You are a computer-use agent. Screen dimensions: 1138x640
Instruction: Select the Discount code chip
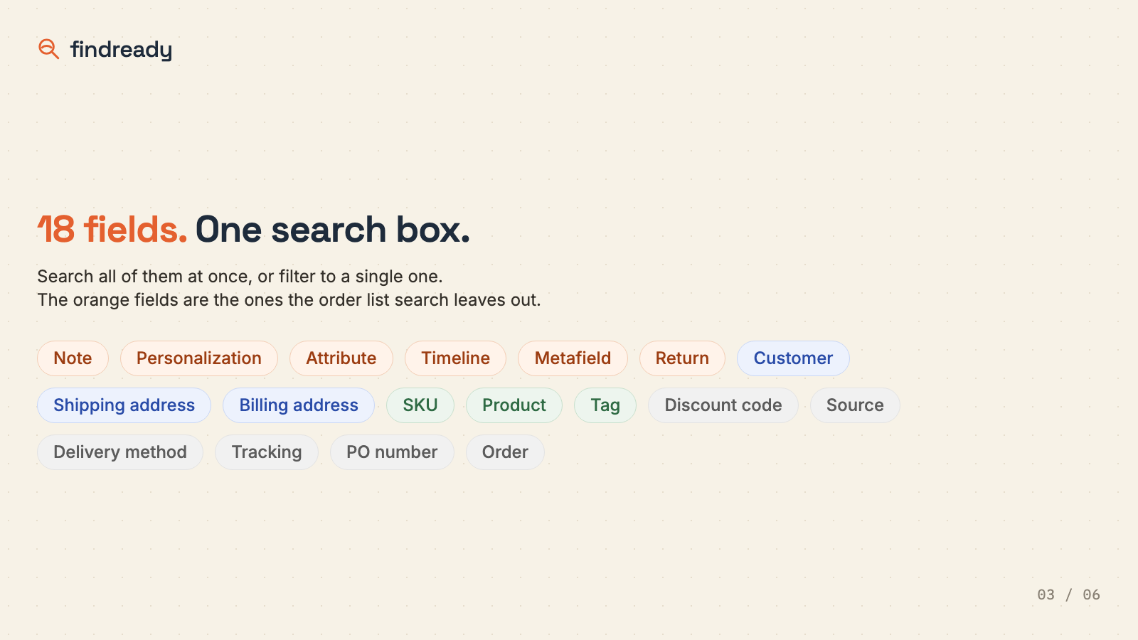723,405
